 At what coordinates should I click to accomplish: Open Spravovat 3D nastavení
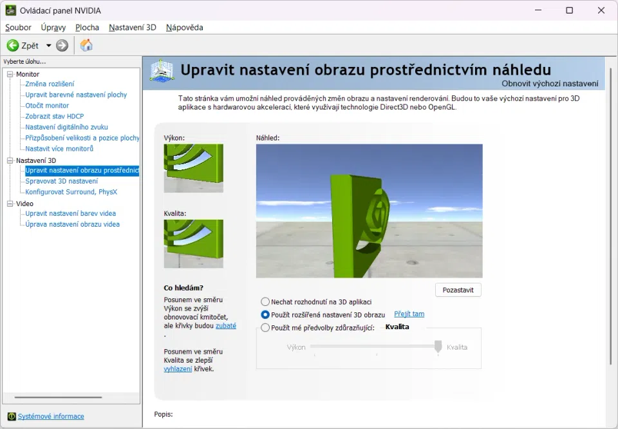(62, 181)
